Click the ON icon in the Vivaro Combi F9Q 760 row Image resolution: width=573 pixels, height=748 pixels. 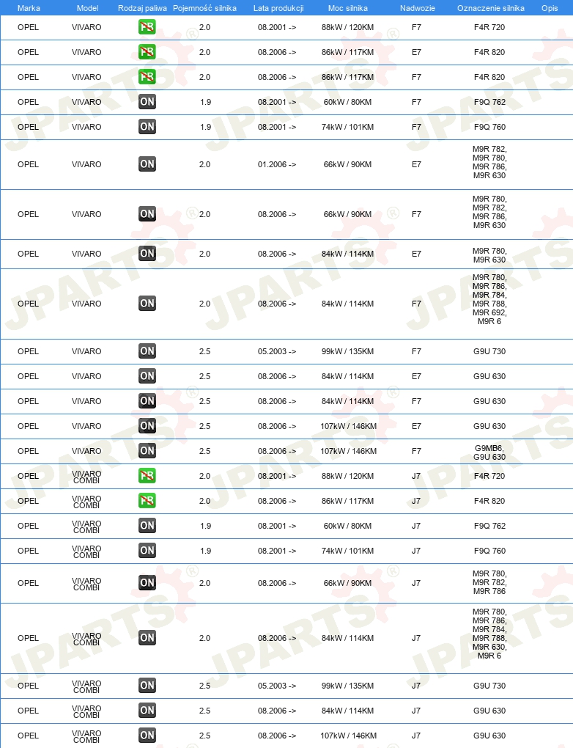[x=147, y=551]
